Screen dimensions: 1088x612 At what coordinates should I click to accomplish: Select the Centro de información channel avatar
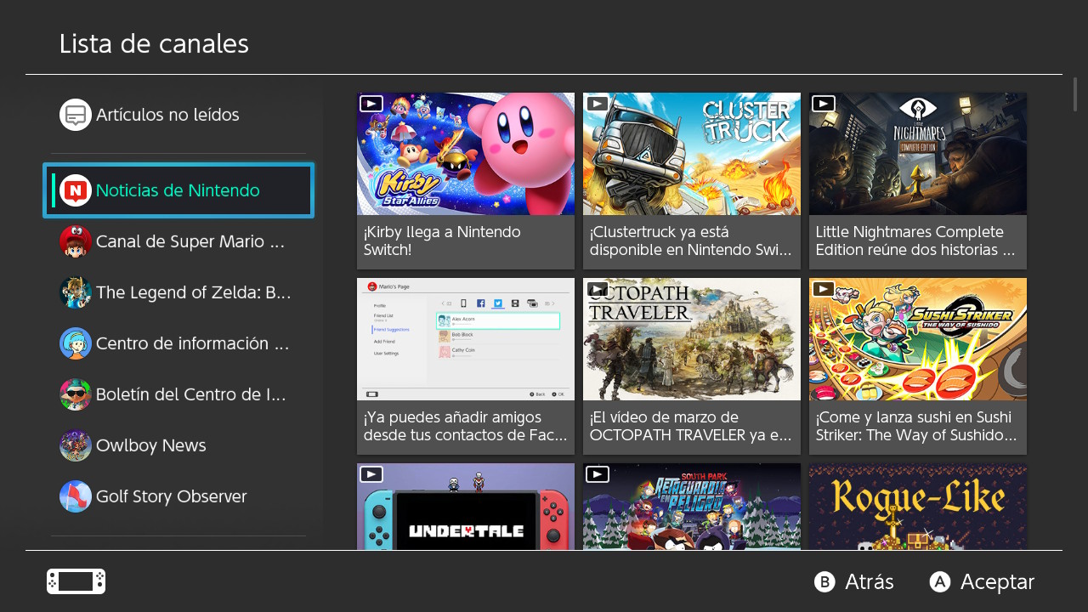[x=76, y=343]
